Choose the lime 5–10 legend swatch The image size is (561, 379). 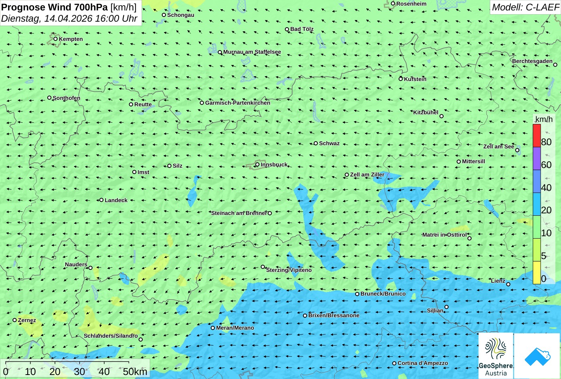pyautogui.click(x=537, y=250)
